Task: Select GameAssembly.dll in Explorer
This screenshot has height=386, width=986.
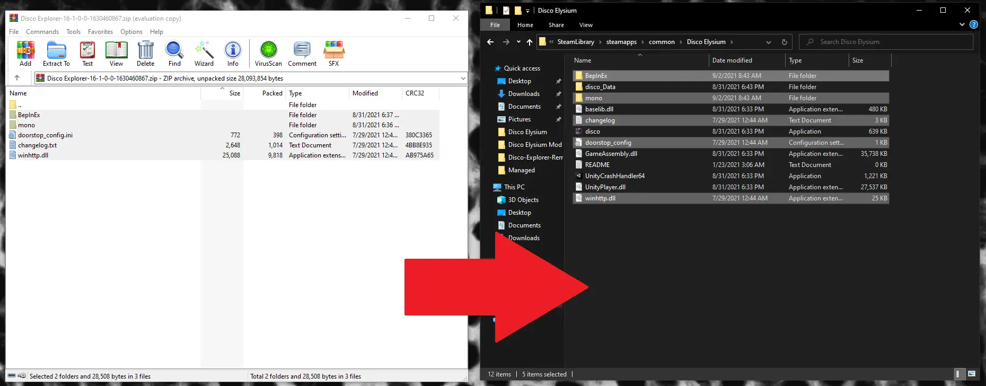Action: point(731,154)
